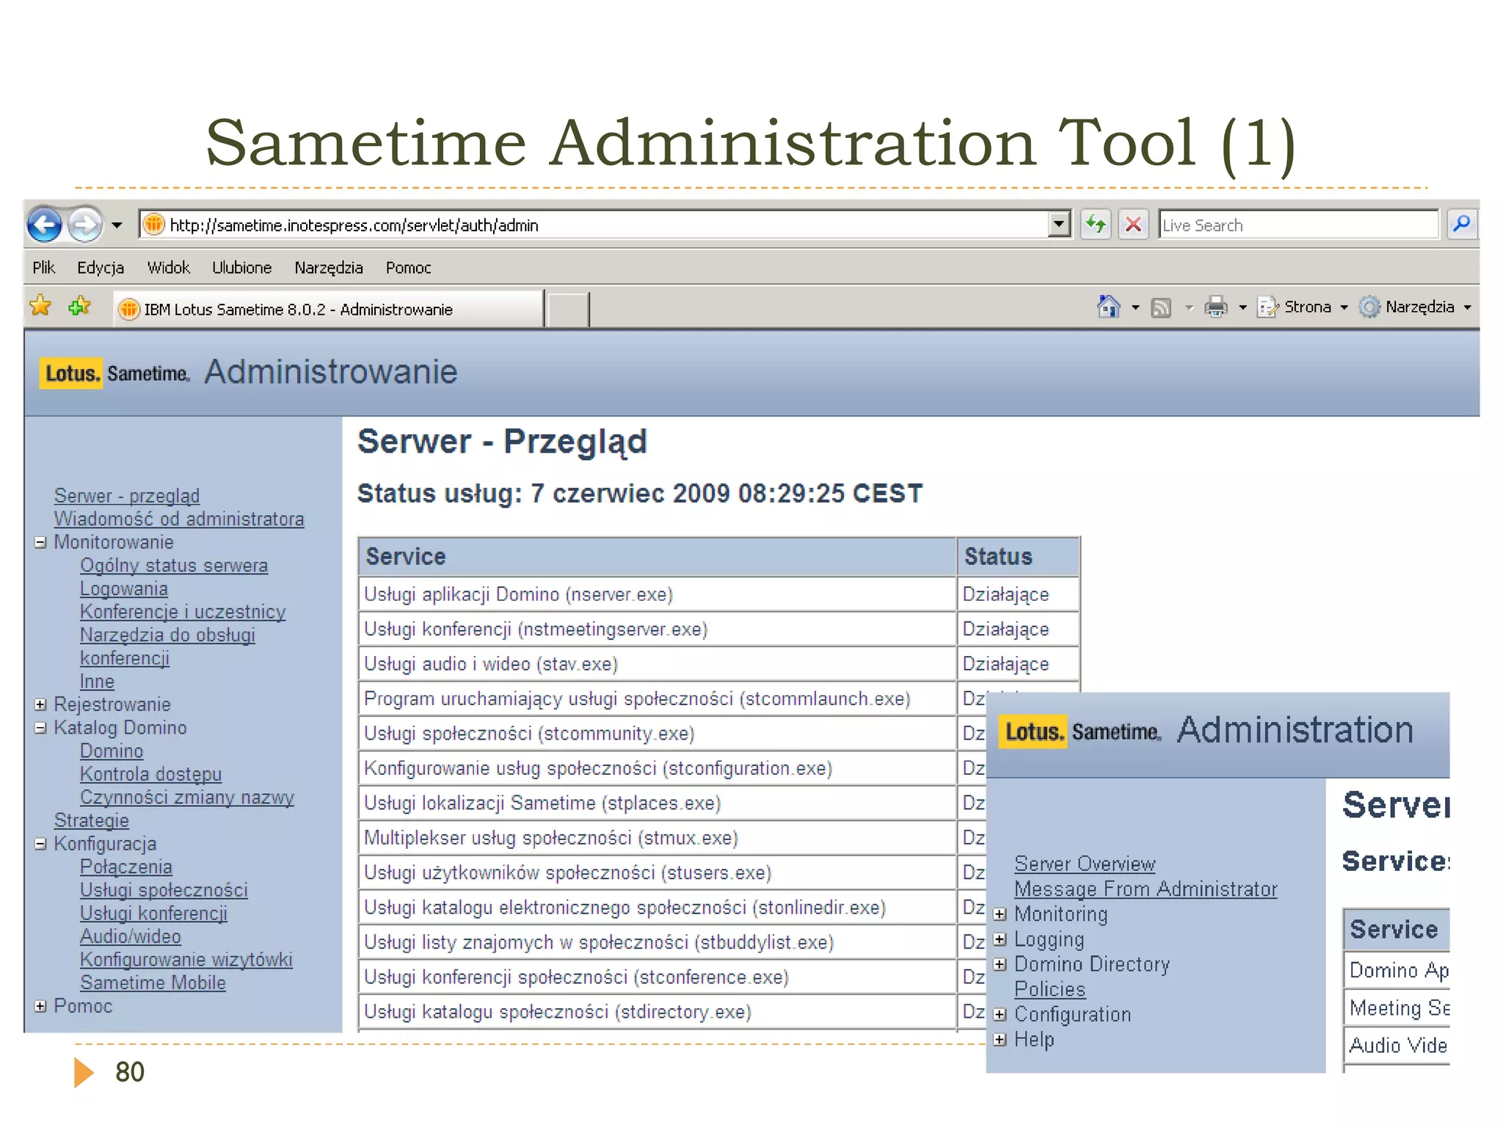Collapse the Katalog Domino tree node
The height and width of the screenshot is (1127, 1503).
41,728
